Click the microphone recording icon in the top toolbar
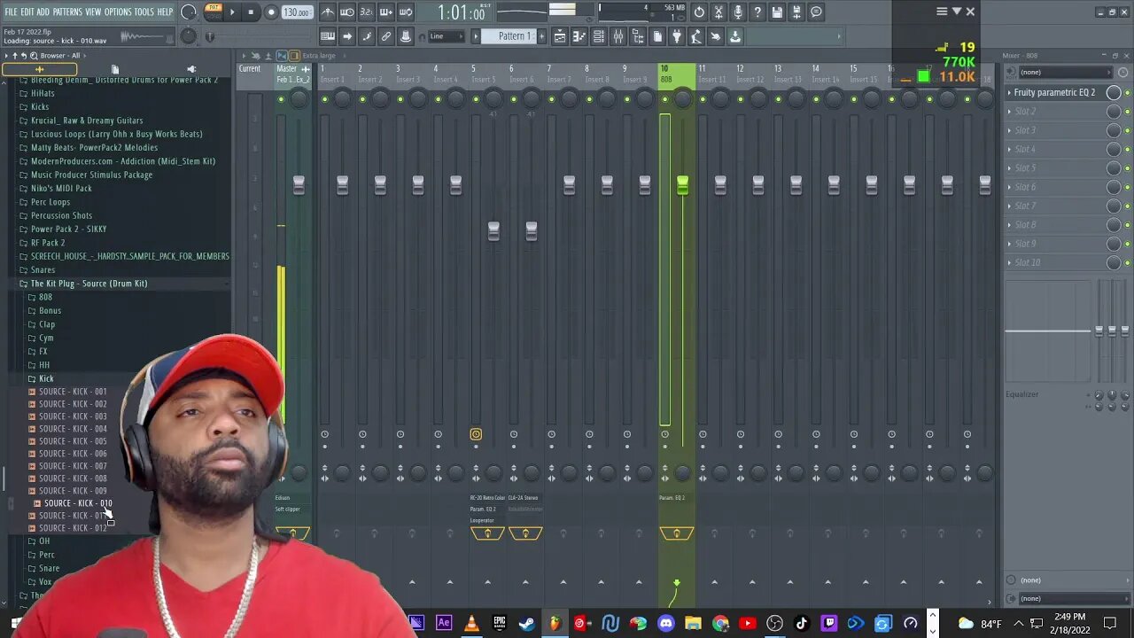The height and width of the screenshot is (638, 1134). pyautogui.click(x=738, y=12)
